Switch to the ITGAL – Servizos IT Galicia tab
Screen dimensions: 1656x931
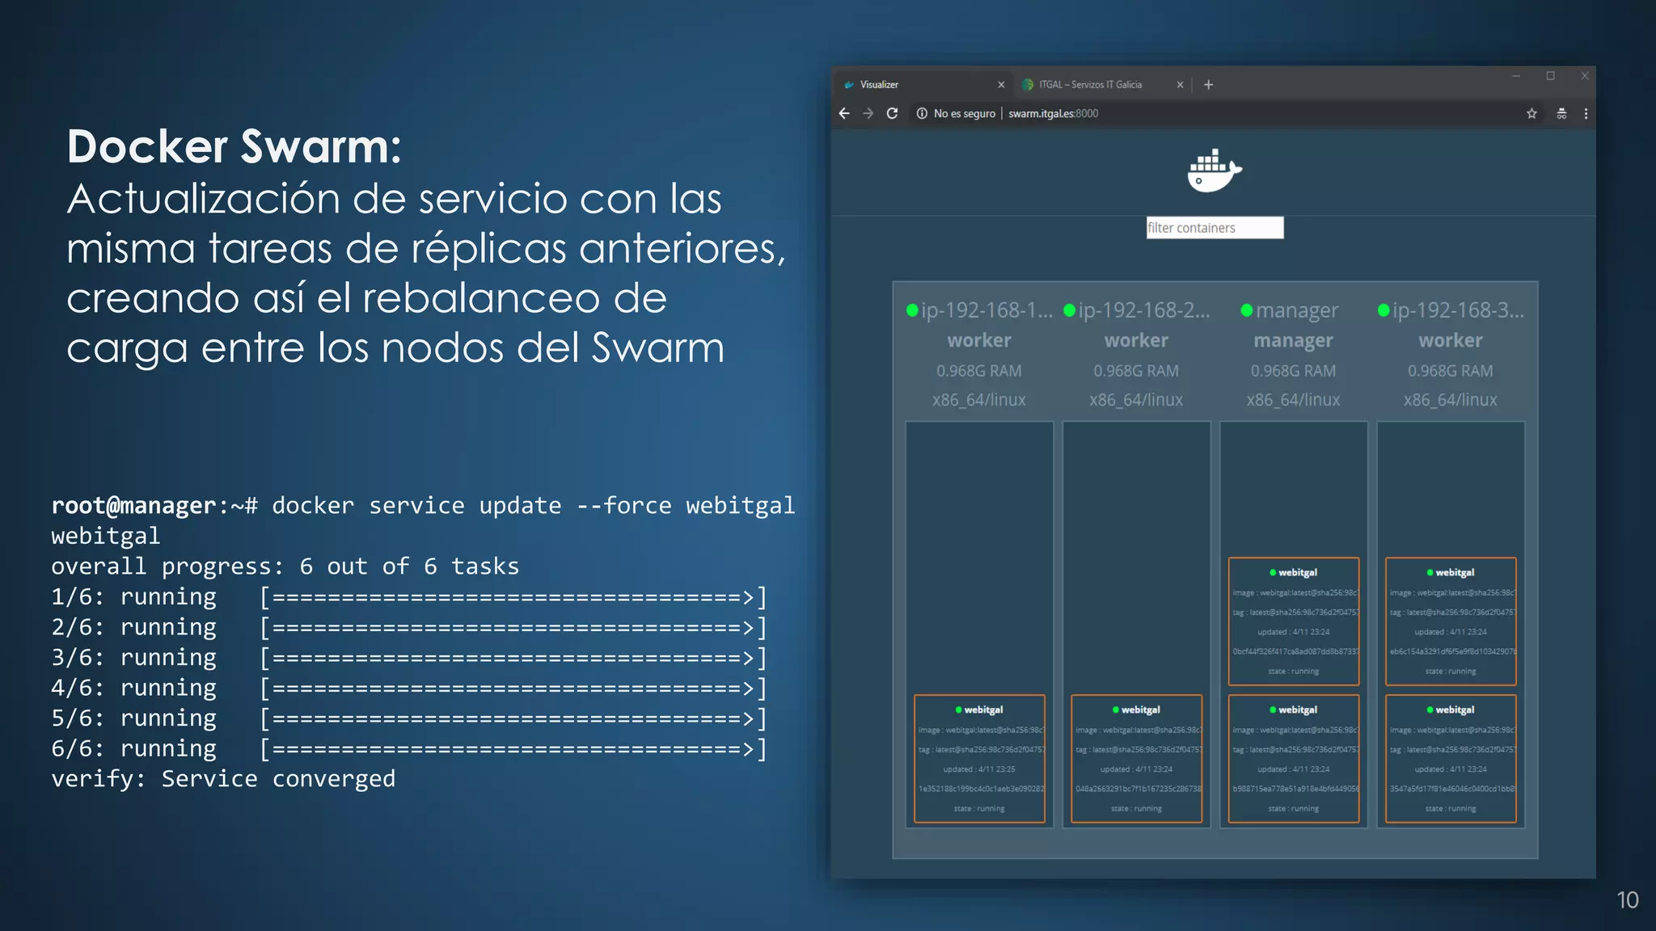click(x=1102, y=84)
